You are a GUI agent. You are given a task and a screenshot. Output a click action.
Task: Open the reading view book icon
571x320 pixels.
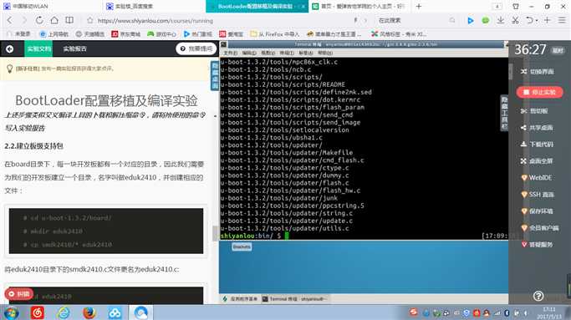[x=69, y=20]
